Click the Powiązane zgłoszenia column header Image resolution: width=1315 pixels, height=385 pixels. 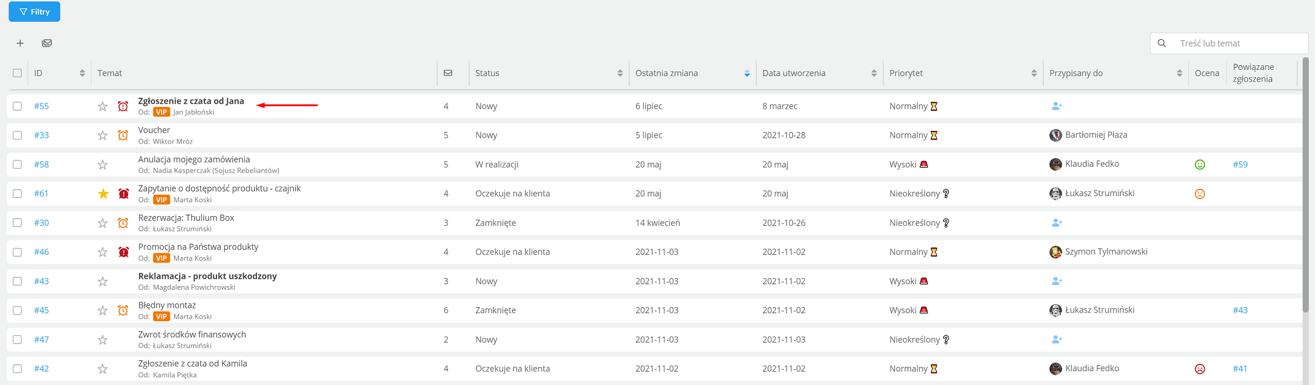[1253, 73]
